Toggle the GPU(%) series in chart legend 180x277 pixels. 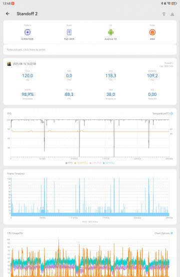coord(108,163)
